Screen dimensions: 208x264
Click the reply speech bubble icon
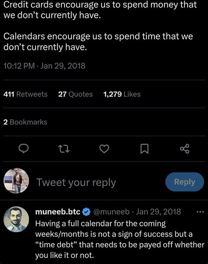tap(24, 149)
